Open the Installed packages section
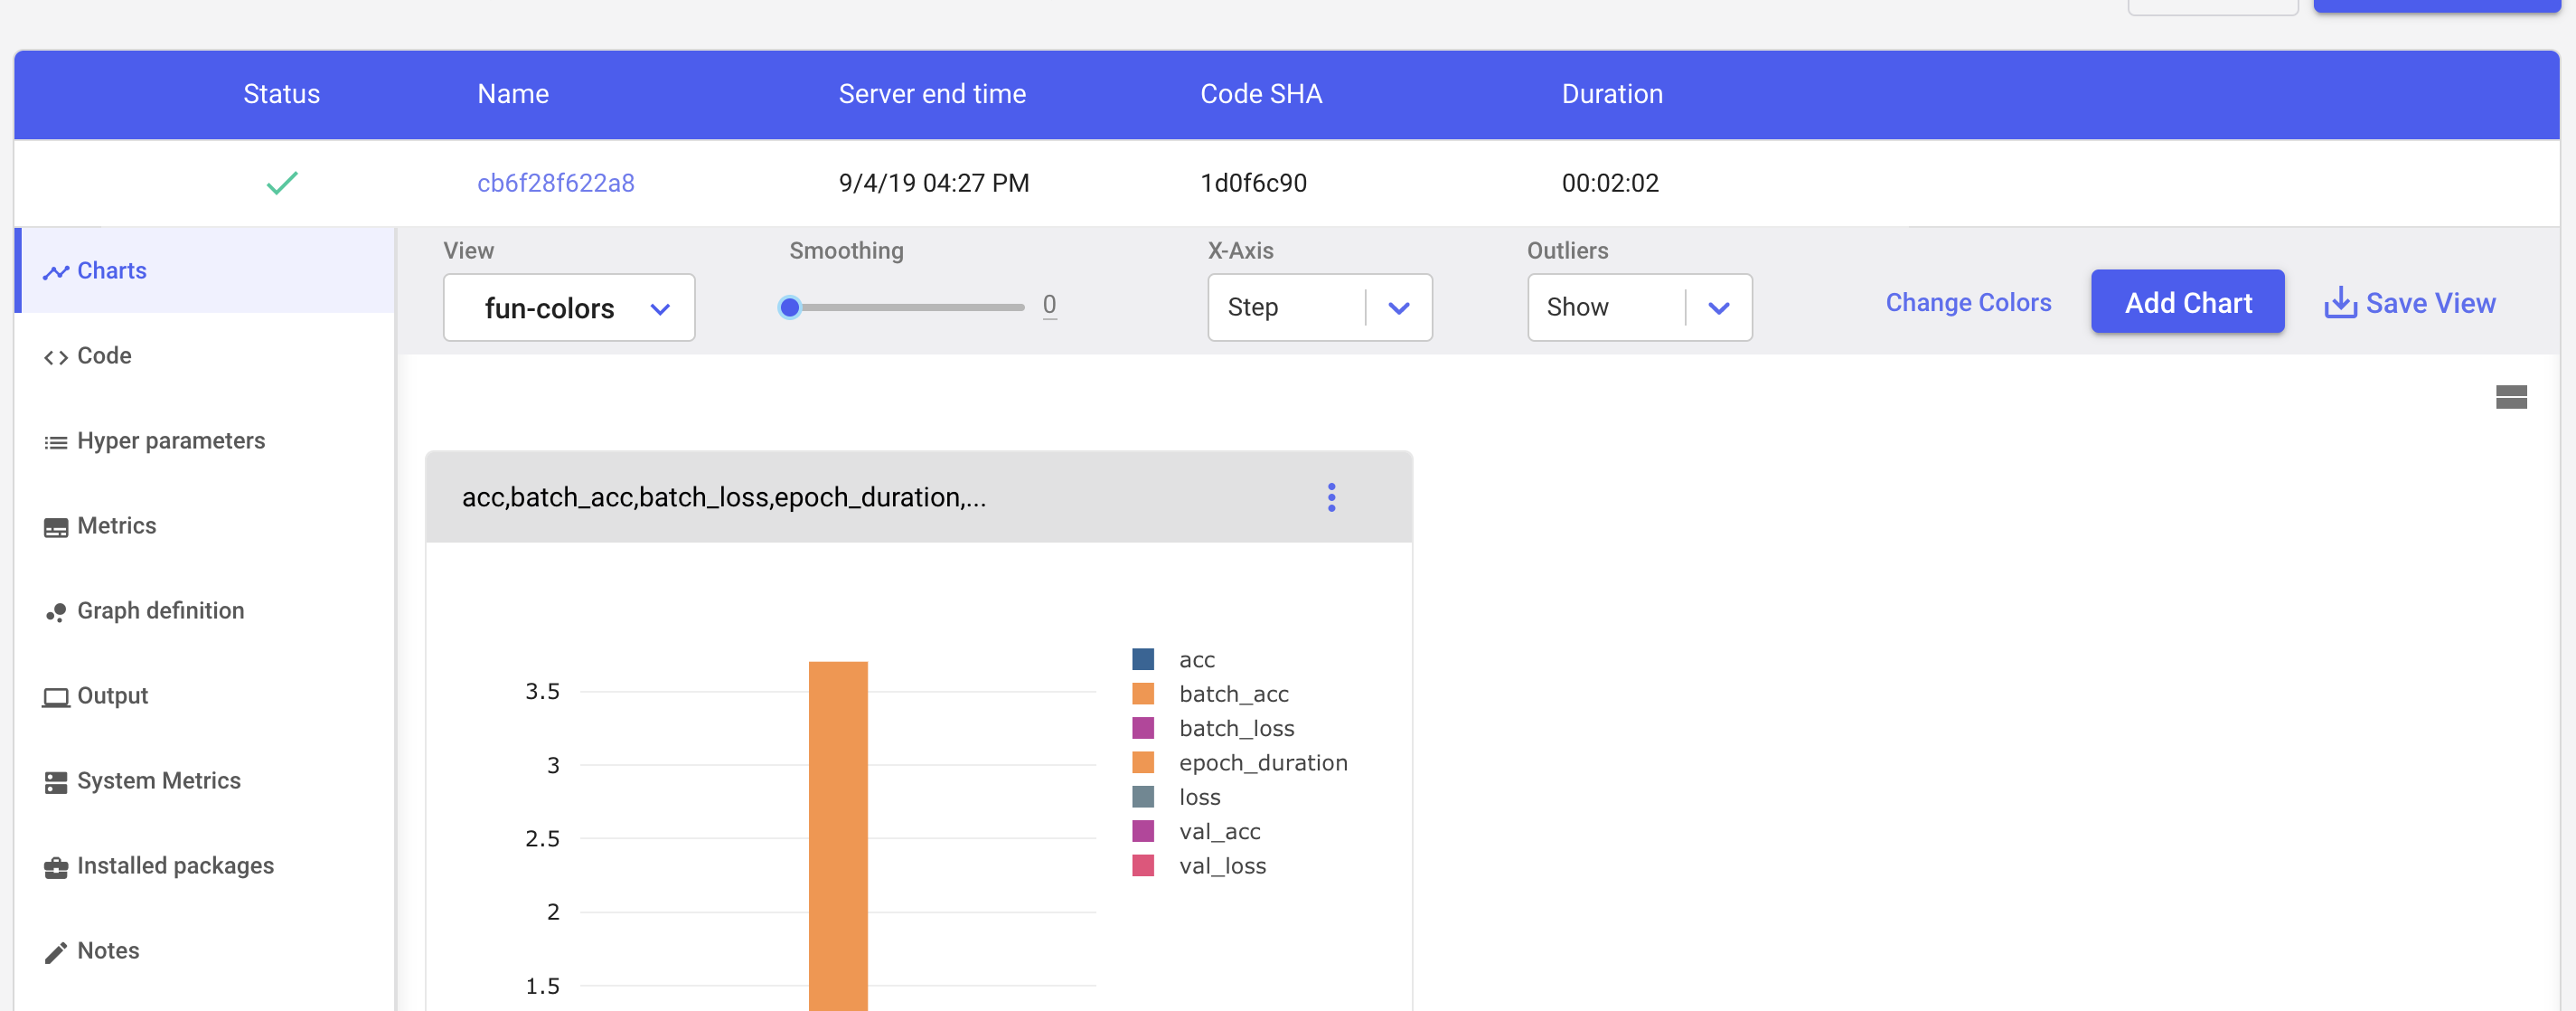The height and width of the screenshot is (1011, 2576). [x=205, y=866]
